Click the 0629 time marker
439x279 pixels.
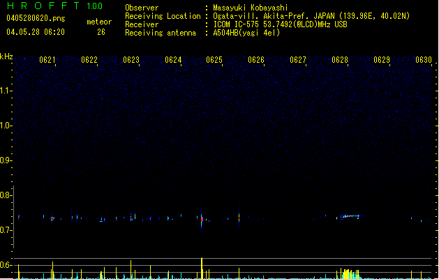(382, 60)
